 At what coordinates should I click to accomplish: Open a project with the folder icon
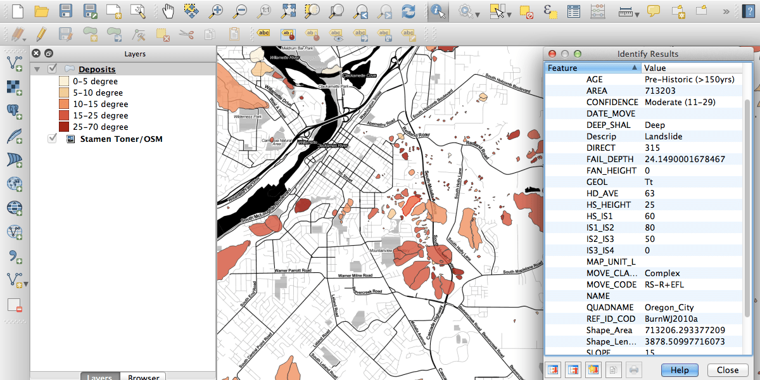tap(42, 11)
